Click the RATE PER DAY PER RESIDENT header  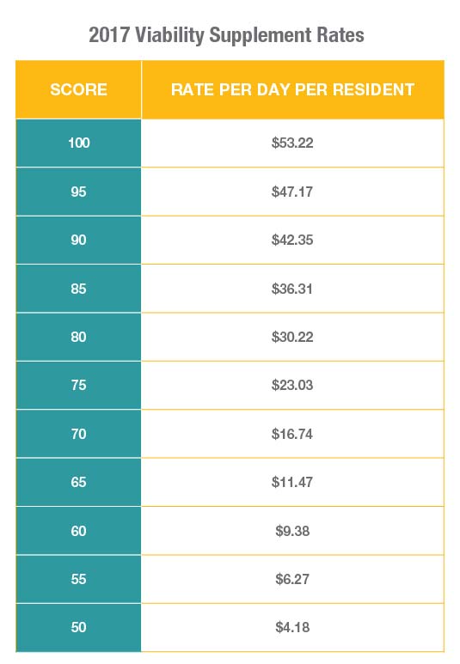[x=292, y=89]
